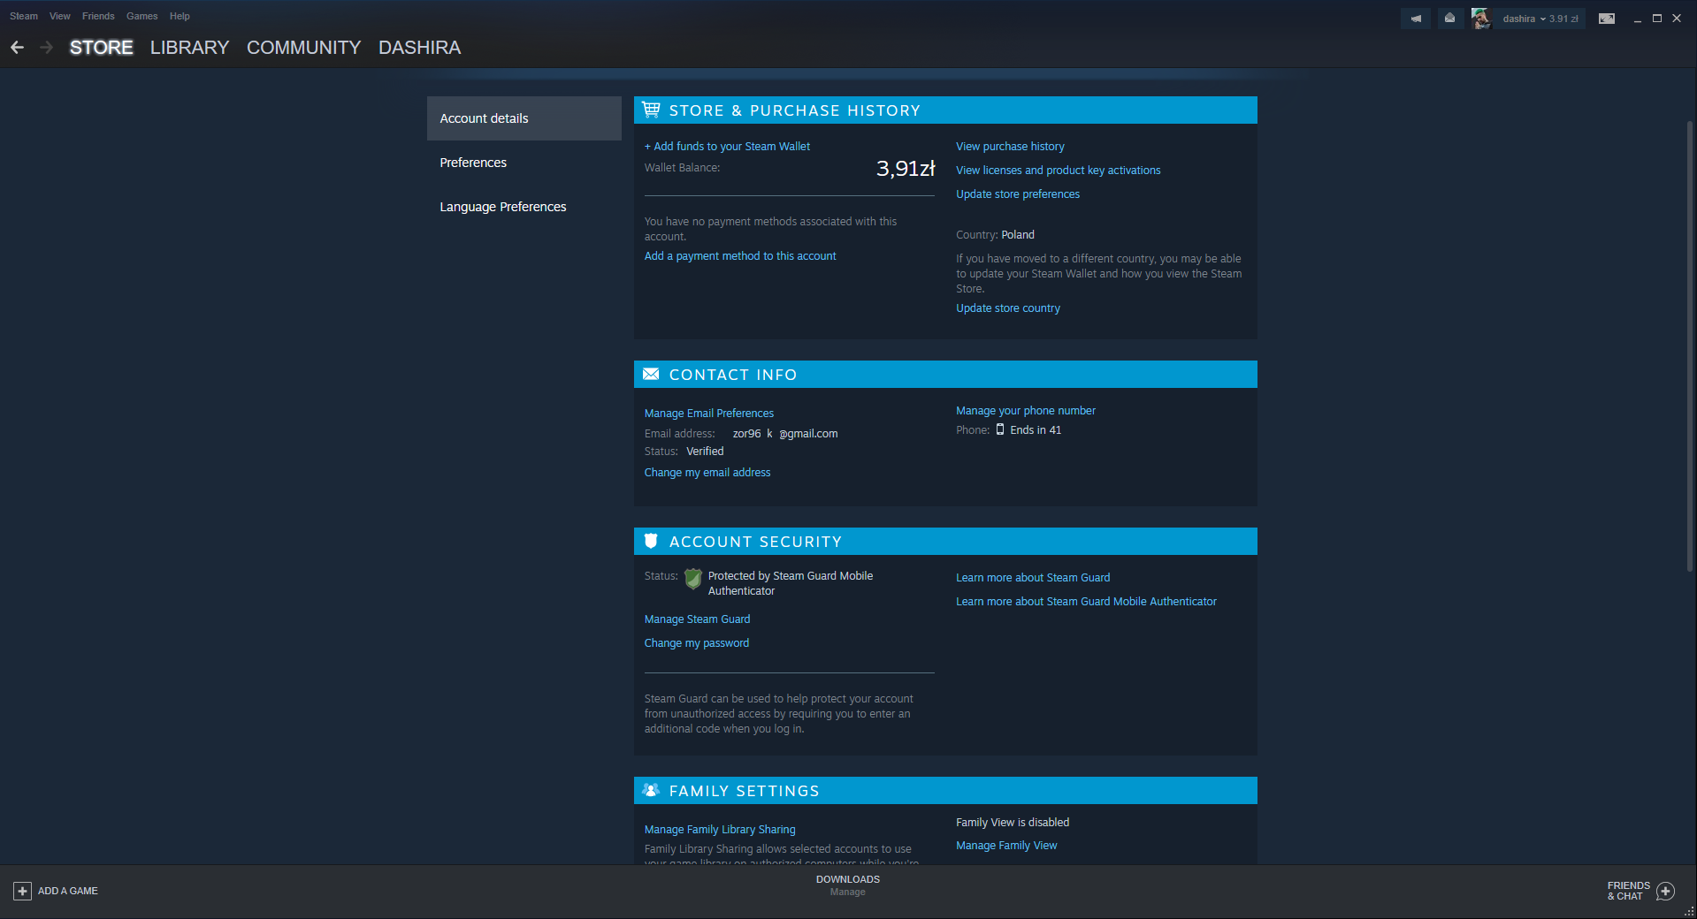This screenshot has width=1697, height=919.
Task: Add funds to your Steam Wallet
Action: click(727, 147)
